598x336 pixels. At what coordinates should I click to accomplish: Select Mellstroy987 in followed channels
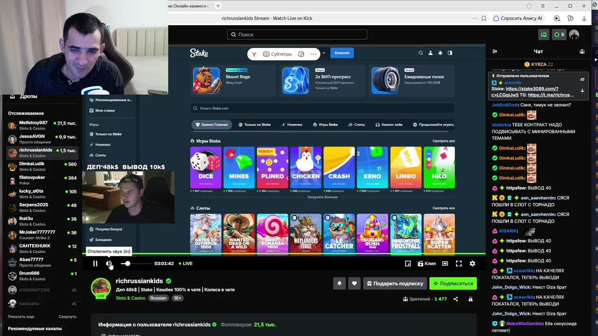point(42,126)
